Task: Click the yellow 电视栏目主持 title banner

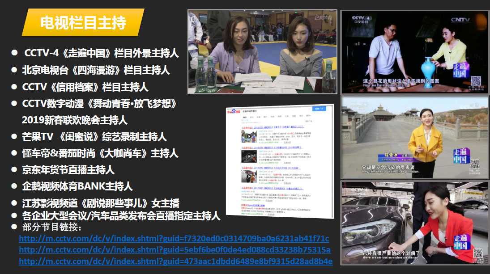Action: coord(83,22)
